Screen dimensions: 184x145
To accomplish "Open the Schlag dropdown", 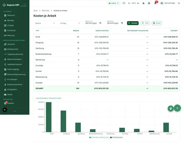I will [70, 23].
